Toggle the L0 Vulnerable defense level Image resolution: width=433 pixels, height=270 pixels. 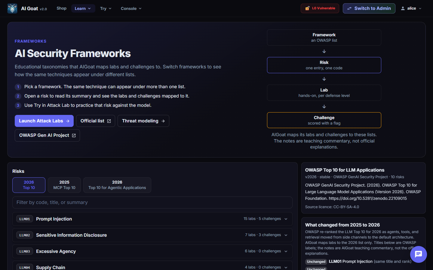coord(320,8)
